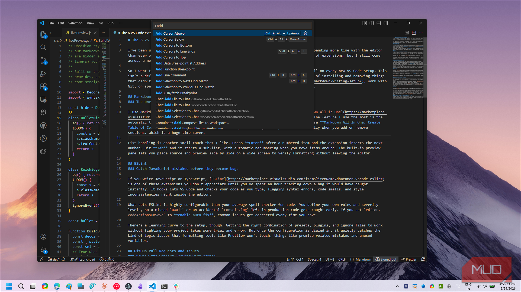Choose Add Selection to Next Find Match
This screenshot has height=292, width=521.
pos(232,81)
